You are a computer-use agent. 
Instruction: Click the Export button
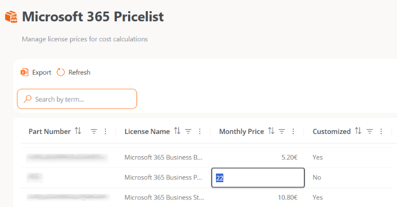35,73
